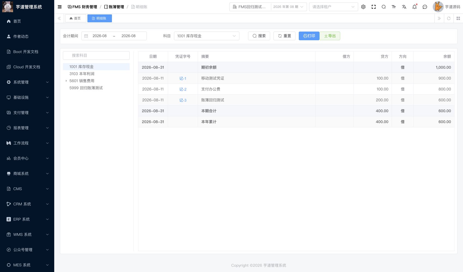This screenshot has width=463, height=272.
Task: Expand CRM 系统 sidebar menu
Action: 27,204
